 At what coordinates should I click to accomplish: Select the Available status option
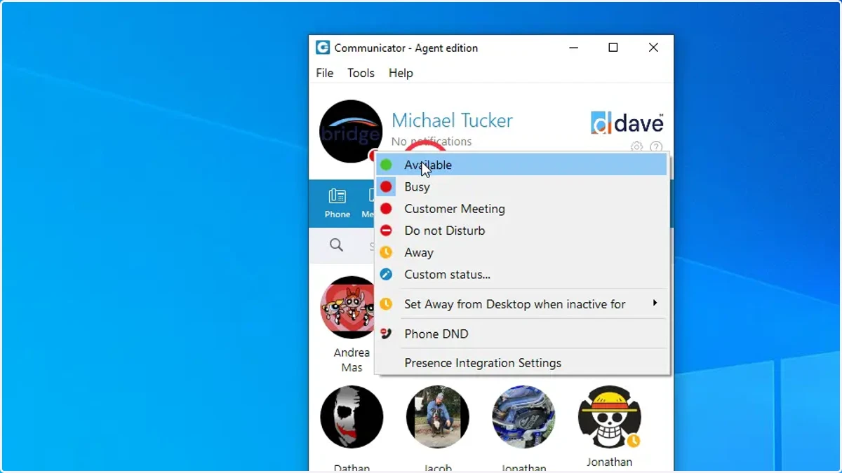tap(521, 165)
